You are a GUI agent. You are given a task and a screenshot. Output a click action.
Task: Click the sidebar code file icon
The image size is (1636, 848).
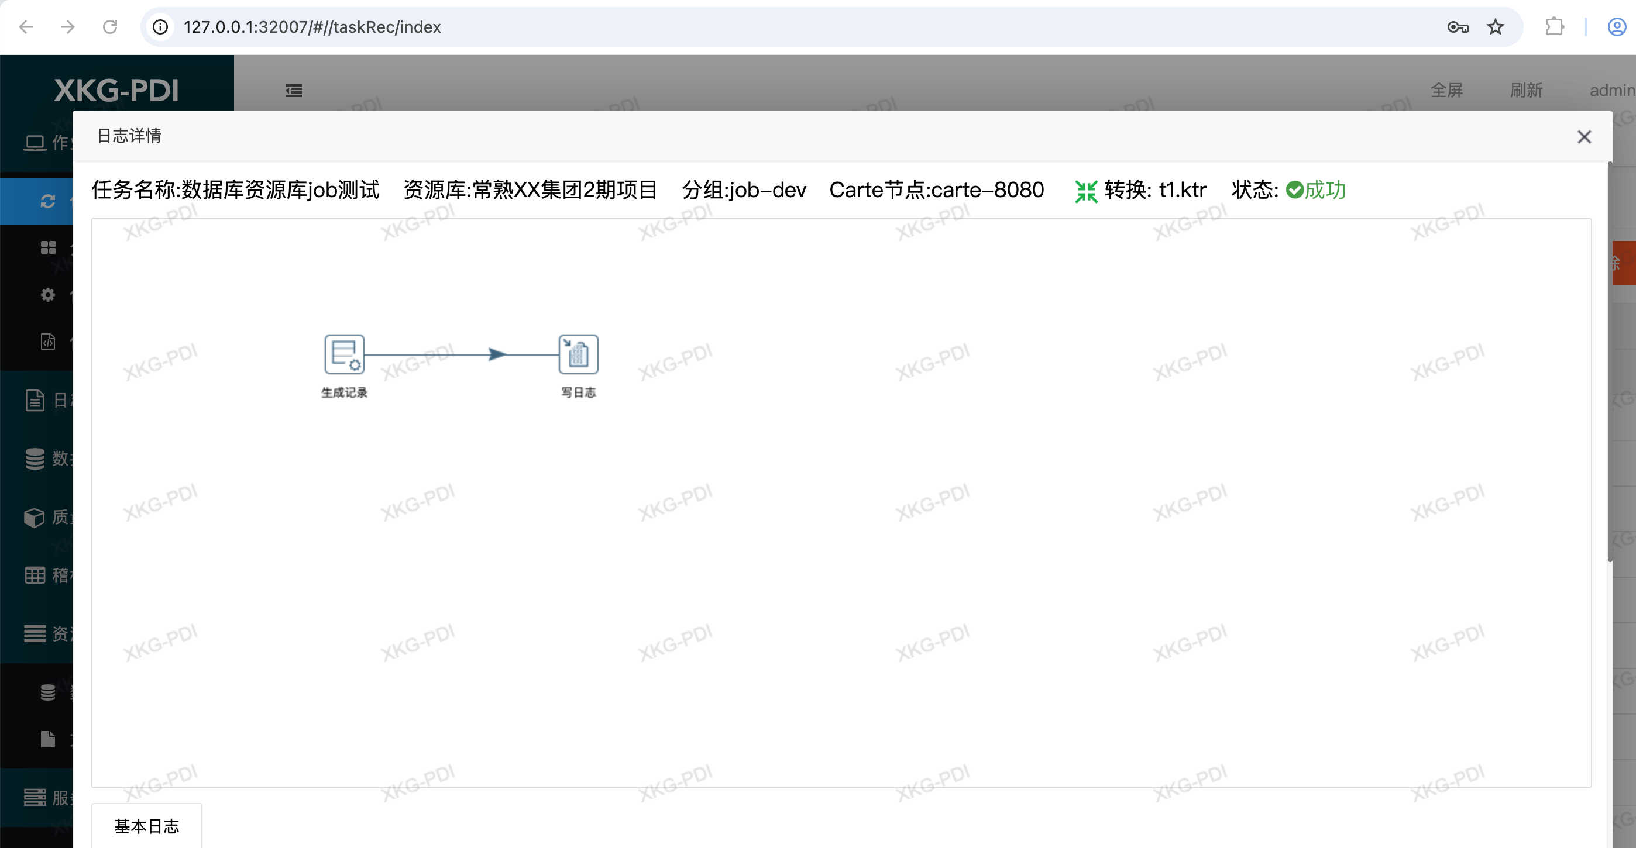point(48,342)
